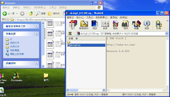Select the parent folder (..) entry in WinRAR list
170x97 pixels.
pyautogui.click(x=69, y=42)
